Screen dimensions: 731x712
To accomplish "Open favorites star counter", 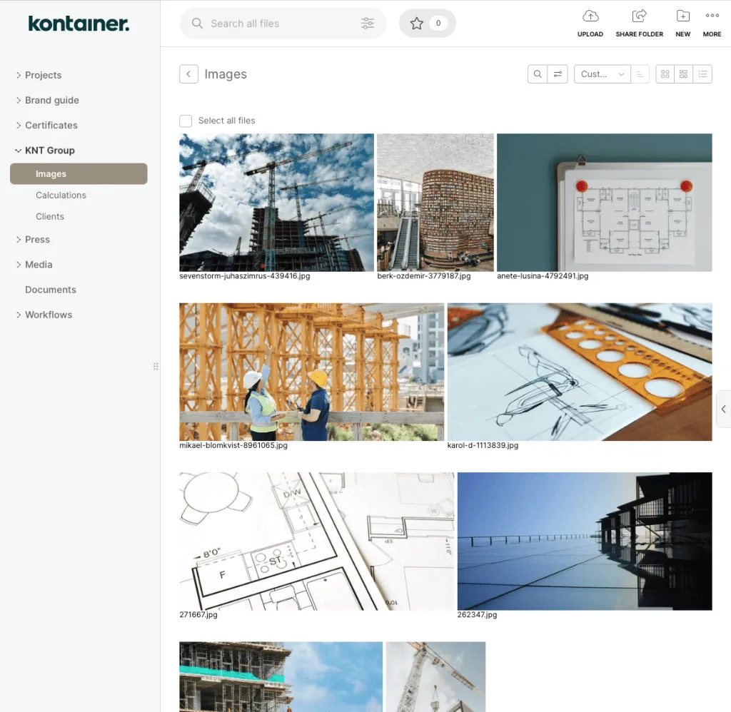I will (x=427, y=24).
